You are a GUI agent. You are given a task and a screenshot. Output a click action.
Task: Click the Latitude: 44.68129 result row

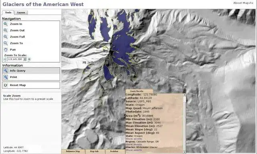[139, 98]
